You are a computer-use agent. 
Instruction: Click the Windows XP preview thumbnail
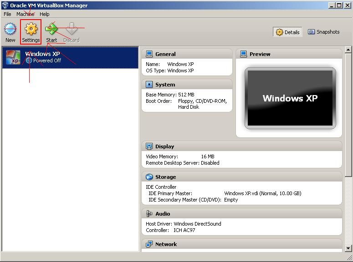[290, 98]
